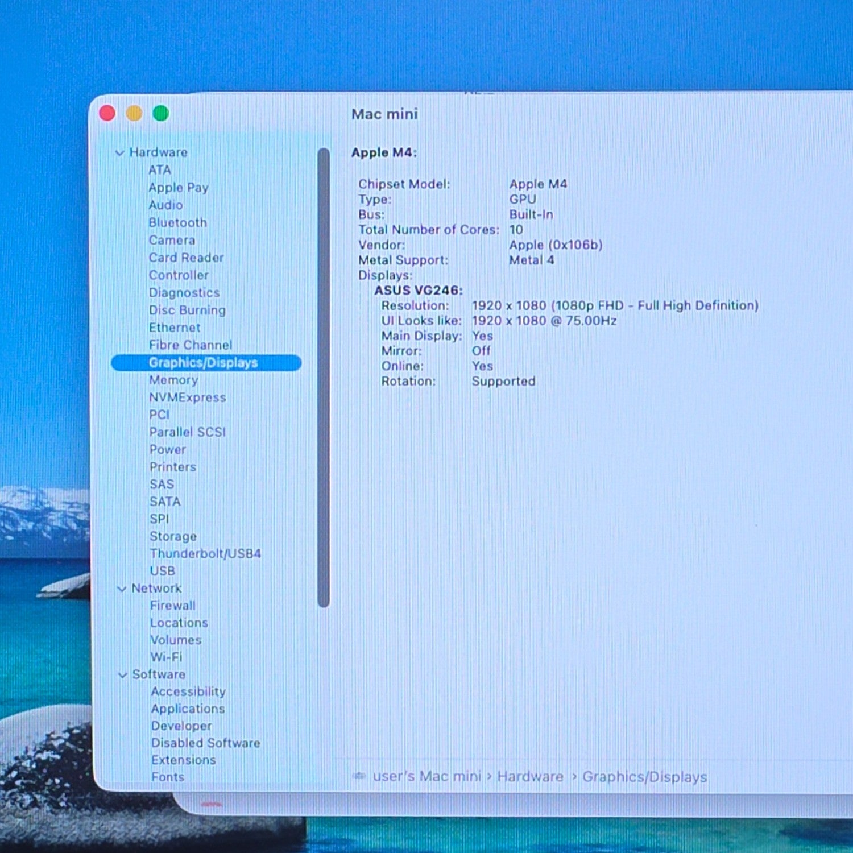Select Diagnostics in the sidebar
This screenshot has height=853, width=853.
click(x=184, y=293)
